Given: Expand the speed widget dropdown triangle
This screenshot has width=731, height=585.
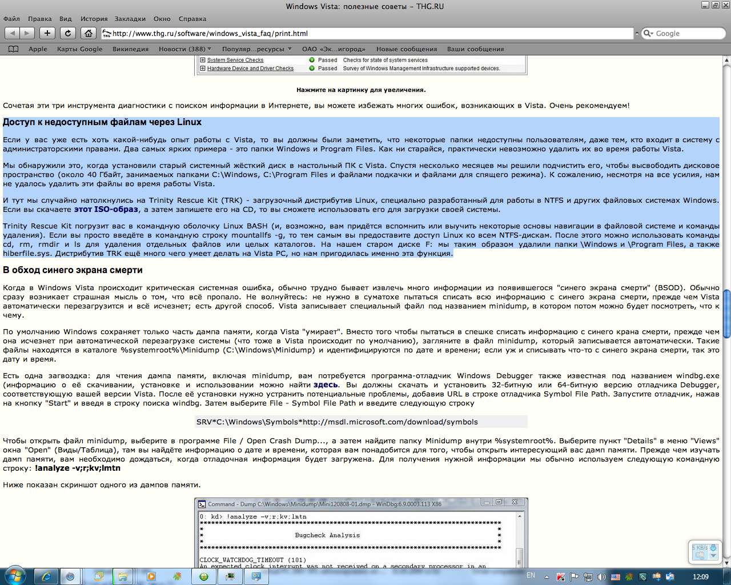Looking at the screenshot, I should point(713,556).
